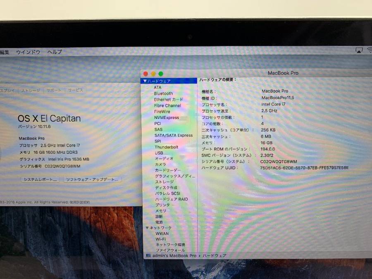Viewport: 372px width, 279px height.
Task: Click 256 KB L2 cache value
Action: click(268, 130)
